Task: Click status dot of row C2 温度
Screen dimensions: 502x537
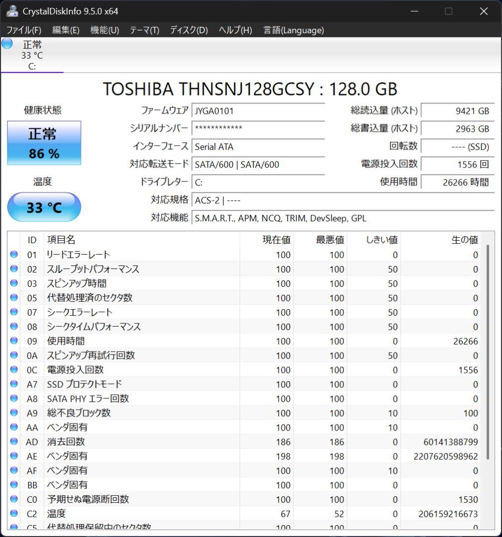Action: [x=14, y=513]
